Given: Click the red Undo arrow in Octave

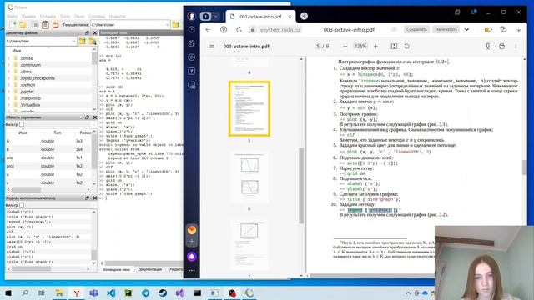Looking at the screenshot, I should pyautogui.click(x=56, y=25).
